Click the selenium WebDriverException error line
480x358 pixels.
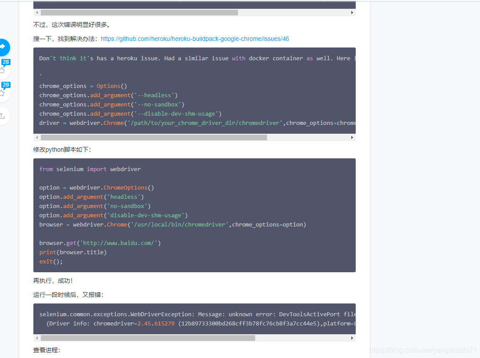pyautogui.click(x=198, y=314)
